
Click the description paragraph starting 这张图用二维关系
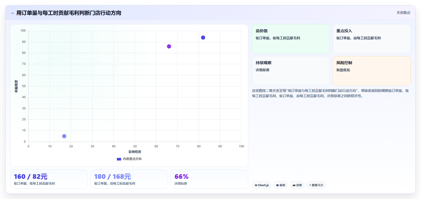pos(330,93)
